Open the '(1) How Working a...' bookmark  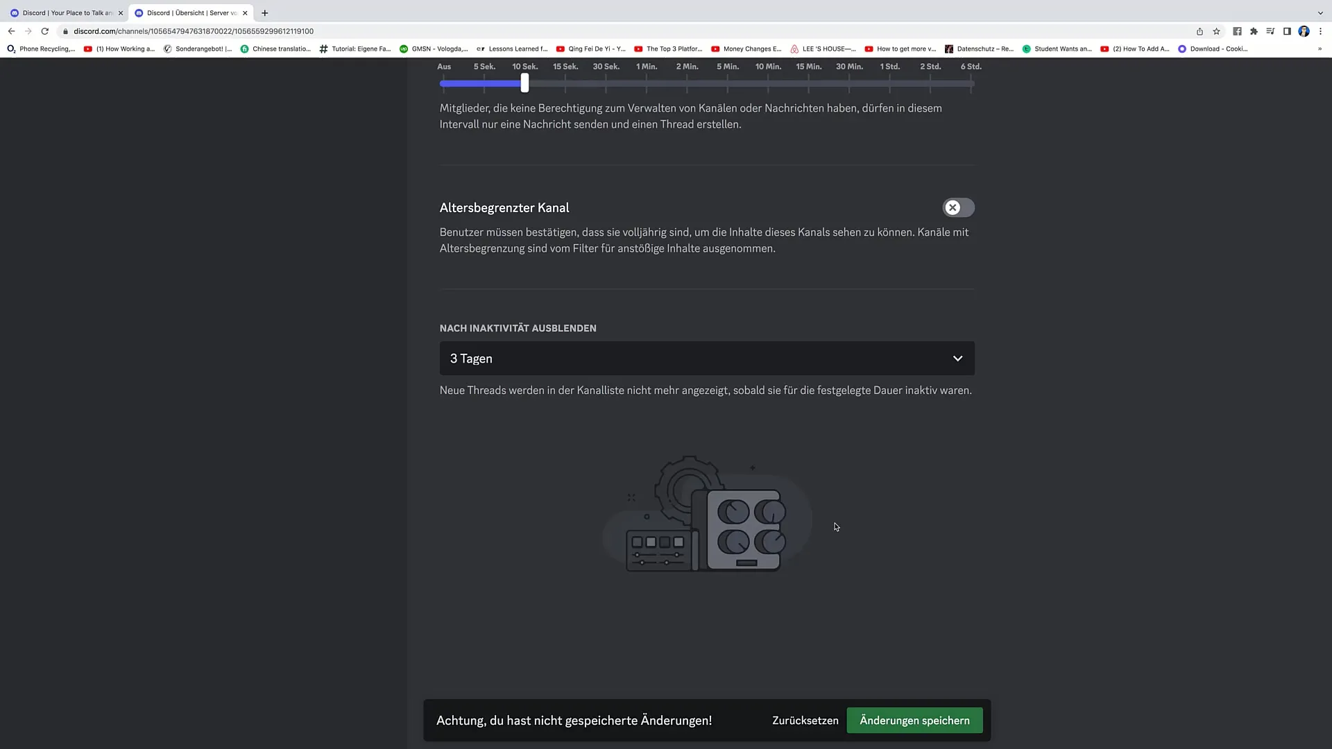click(x=119, y=49)
